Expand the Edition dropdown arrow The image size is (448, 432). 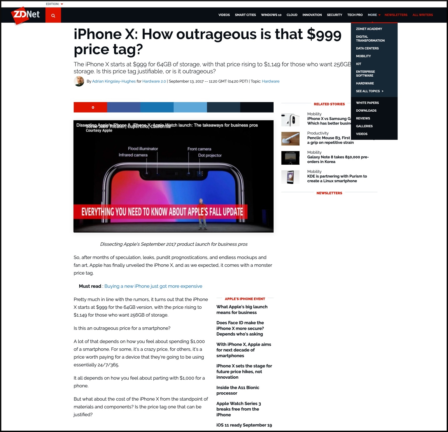(62, 4)
